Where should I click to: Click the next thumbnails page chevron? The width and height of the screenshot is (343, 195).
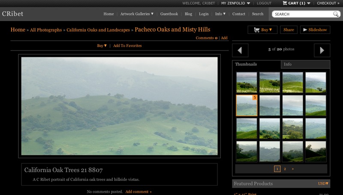293,169
